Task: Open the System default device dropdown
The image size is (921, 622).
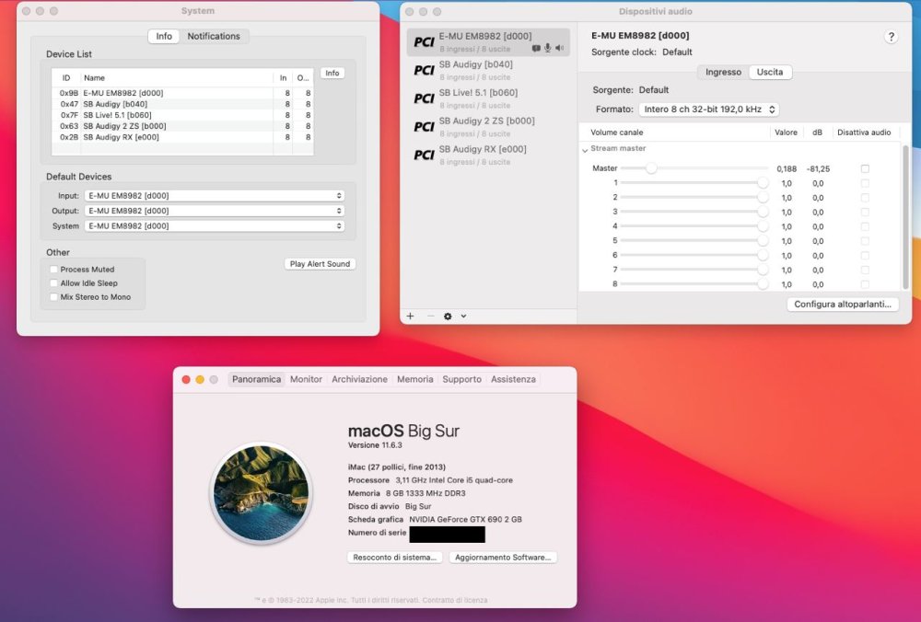Action: pos(215,226)
